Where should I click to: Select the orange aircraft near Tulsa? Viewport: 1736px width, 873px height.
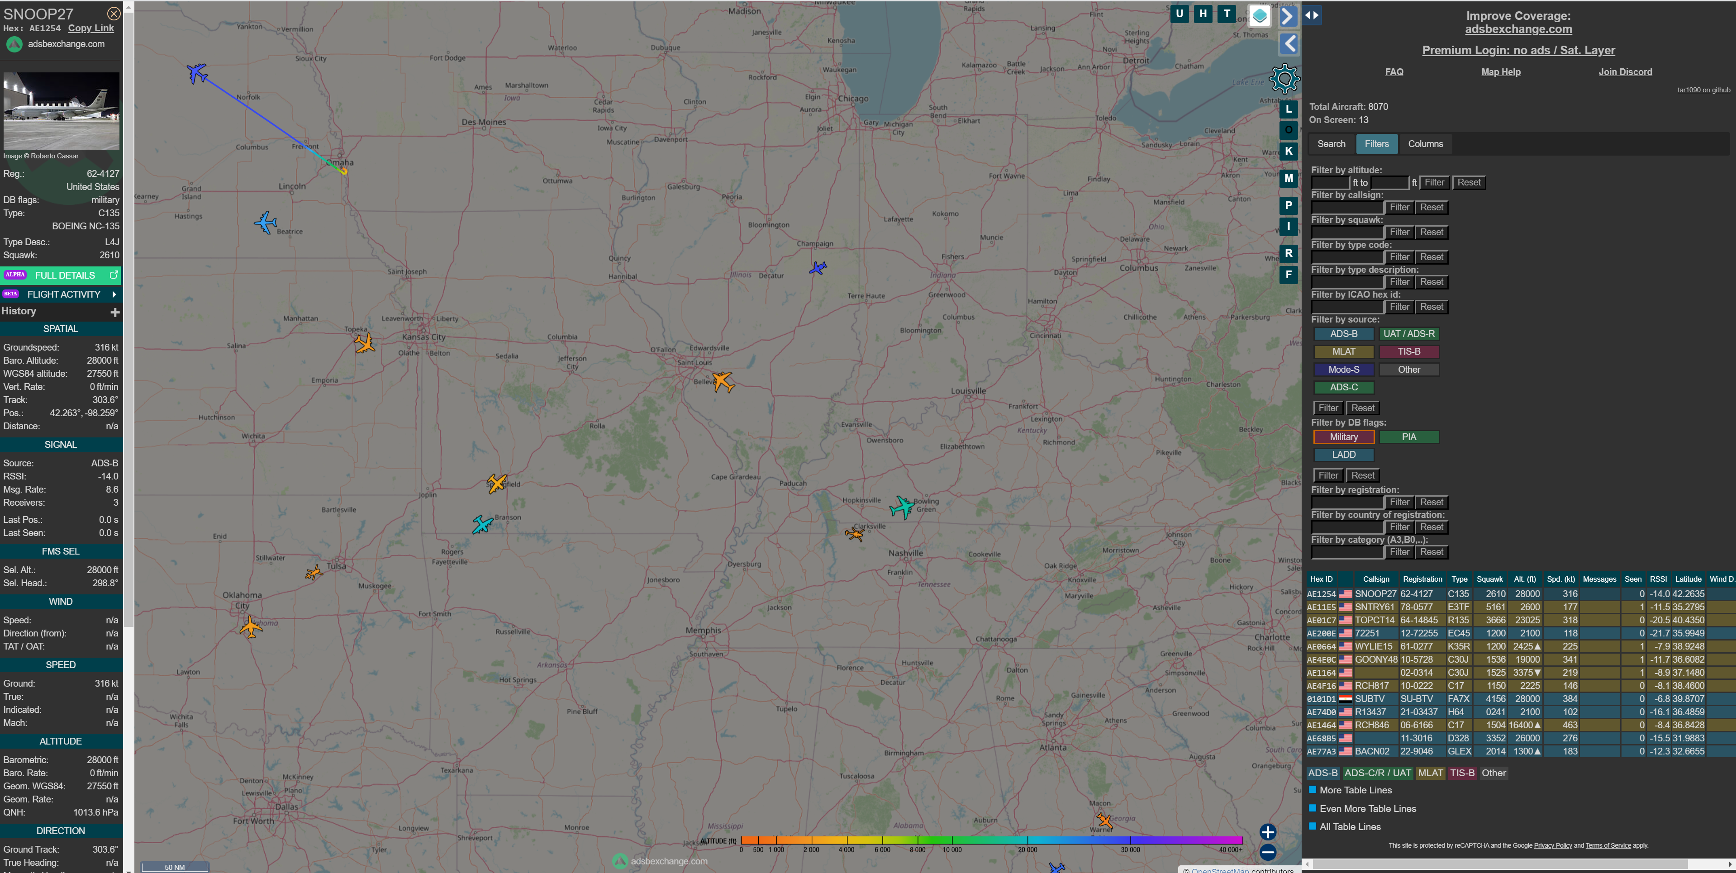pos(314,573)
